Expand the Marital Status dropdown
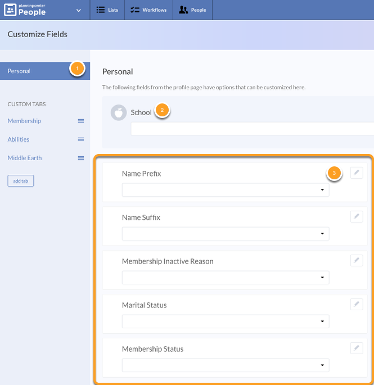Image resolution: width=374 pixels, height=385 pixels. tap(226, 321)
